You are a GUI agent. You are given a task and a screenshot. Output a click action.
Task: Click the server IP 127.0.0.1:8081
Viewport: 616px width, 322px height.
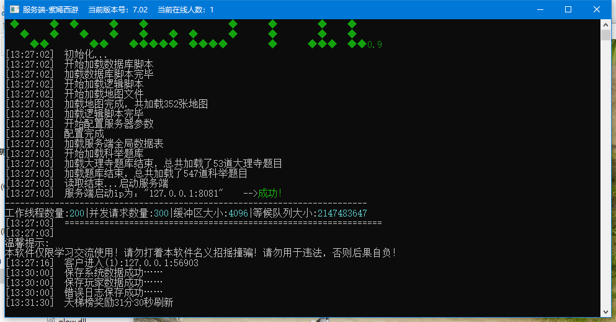point(184,193)
